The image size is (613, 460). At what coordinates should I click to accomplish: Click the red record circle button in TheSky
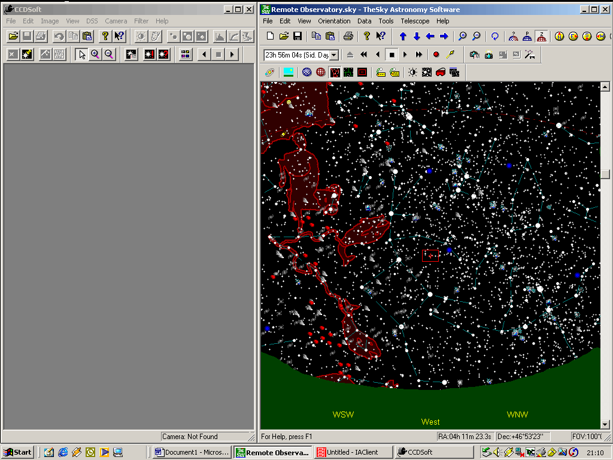click(436, 55)
